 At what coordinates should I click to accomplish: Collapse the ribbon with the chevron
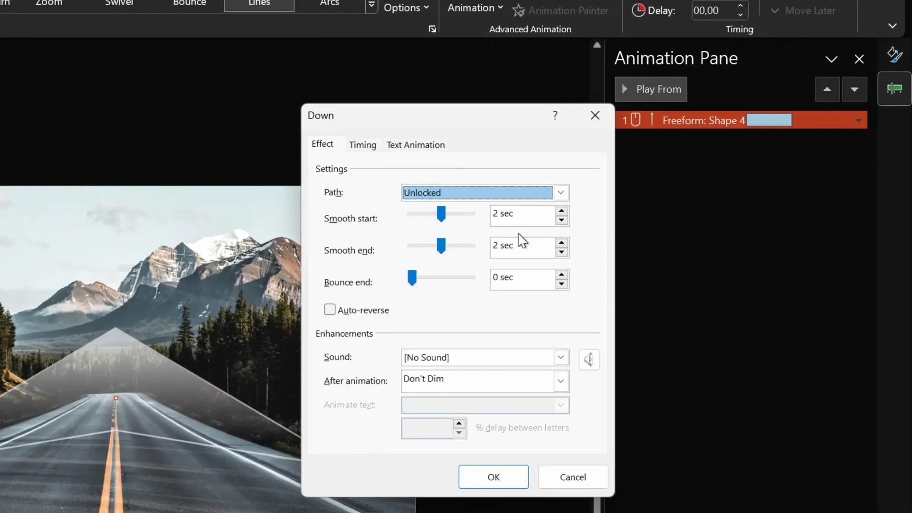point(893,26)
